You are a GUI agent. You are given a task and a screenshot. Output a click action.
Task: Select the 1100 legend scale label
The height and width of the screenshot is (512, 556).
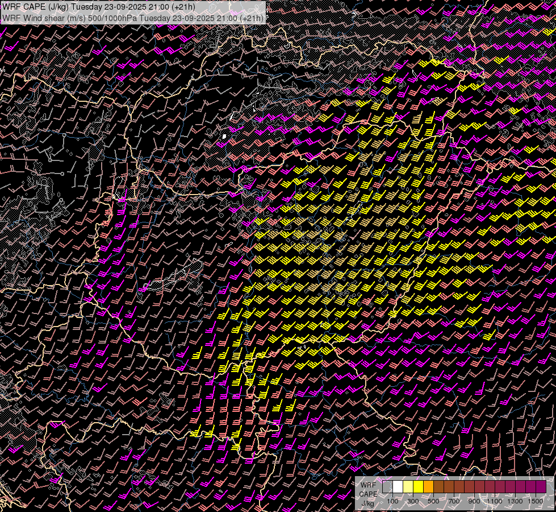tap(495, 501)
